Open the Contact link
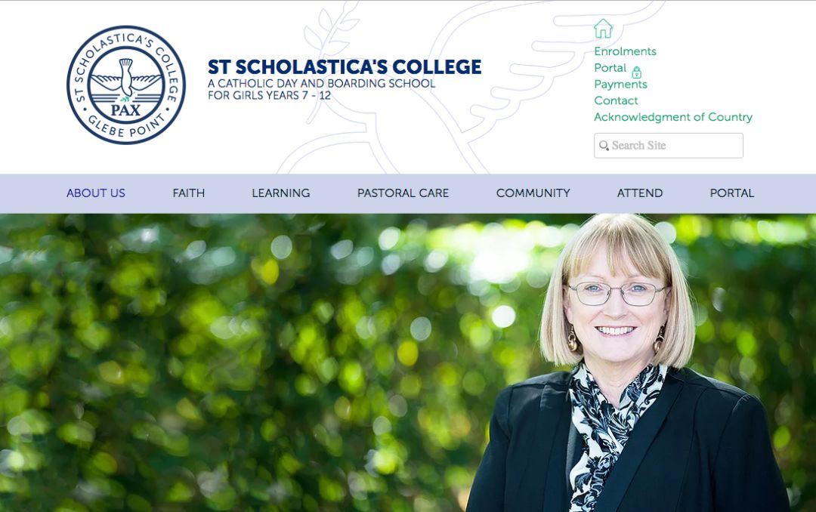816x512 pixels. click(x=616, y=100)
